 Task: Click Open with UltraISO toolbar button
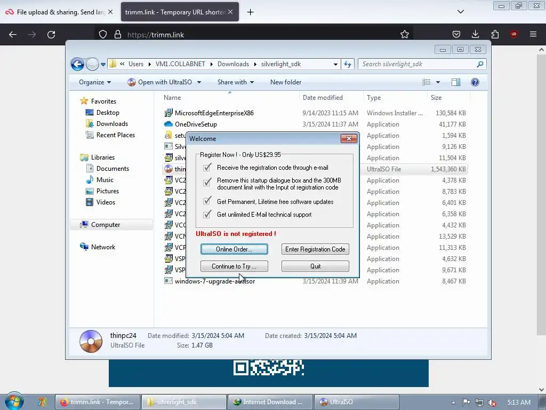[160, 82]
